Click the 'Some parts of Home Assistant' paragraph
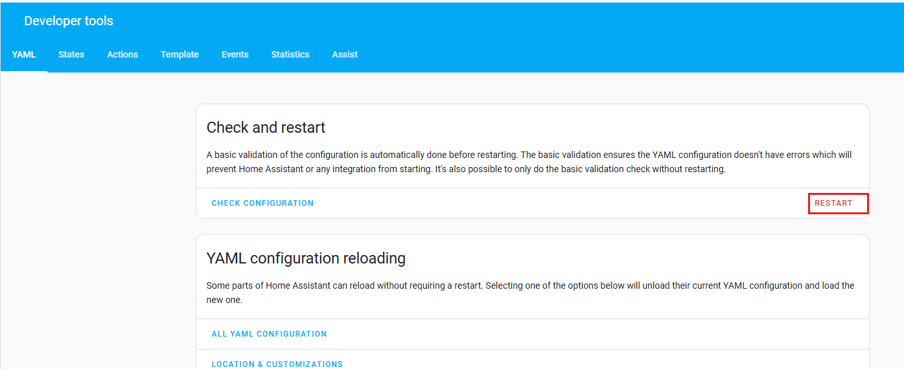Image resolution: width=904 pixels, height=369 pixels. [x=530, y=293]
